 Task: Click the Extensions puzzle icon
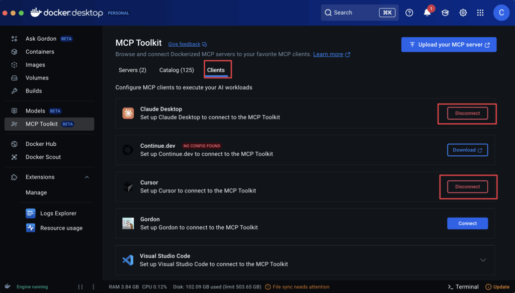tap(14, 177)
